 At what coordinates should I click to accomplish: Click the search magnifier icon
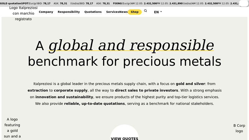(145, 11)
